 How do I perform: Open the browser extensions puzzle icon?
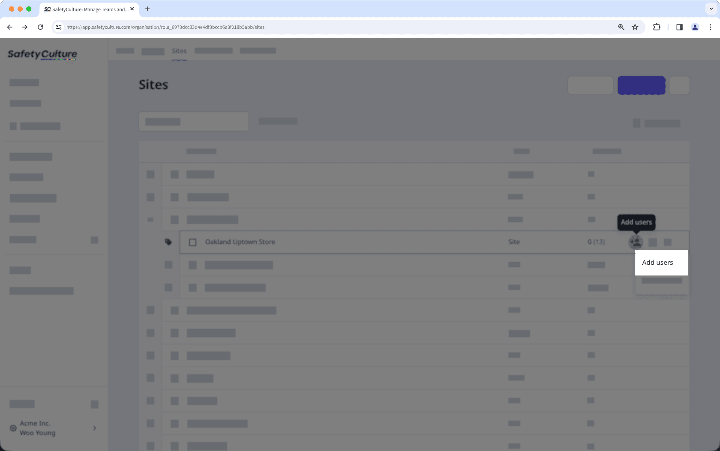(657, 27)
